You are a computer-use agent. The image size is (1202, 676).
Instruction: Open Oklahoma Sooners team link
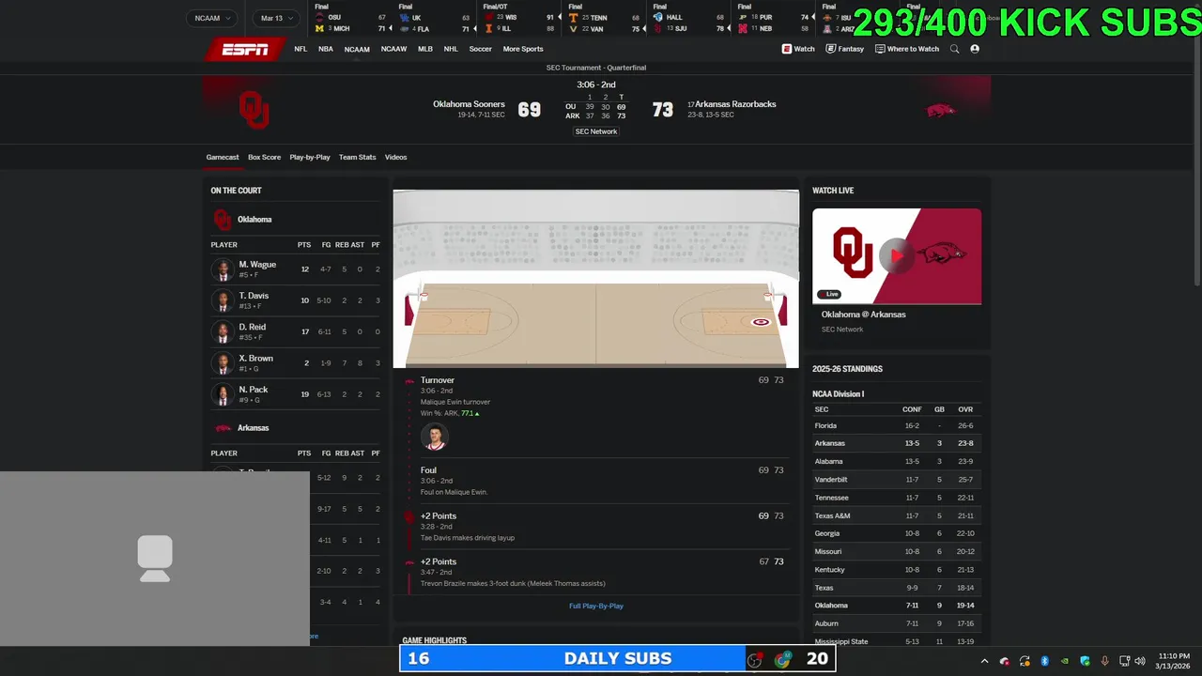tap(469, 104)
